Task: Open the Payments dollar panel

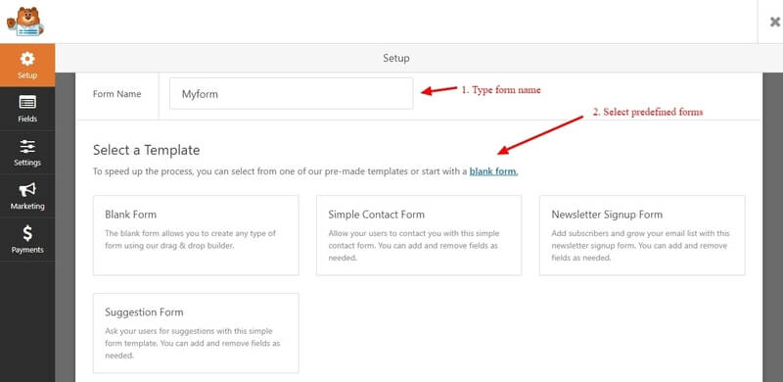Action: coord(27,239)
